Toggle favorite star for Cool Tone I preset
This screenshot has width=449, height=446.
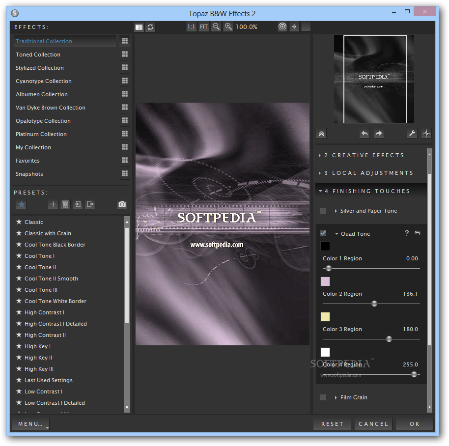click(19, 255)
